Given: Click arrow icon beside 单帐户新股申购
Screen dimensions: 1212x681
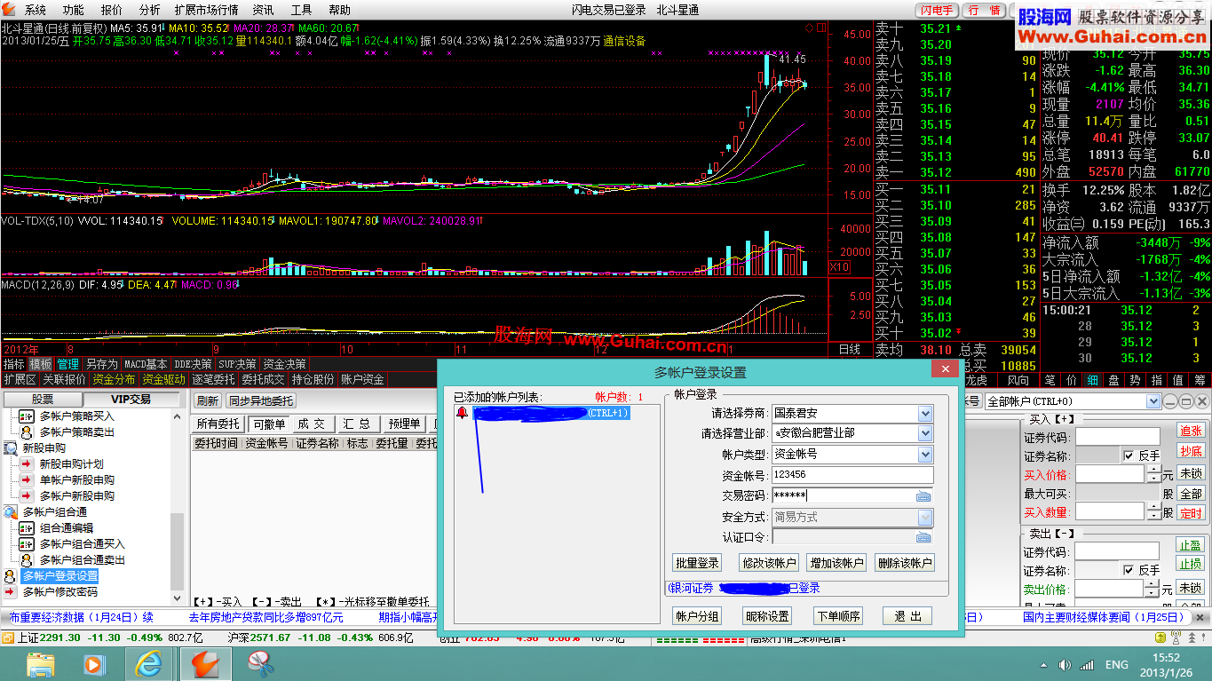Looking at the screenshot, I should (x=26, y=479).
